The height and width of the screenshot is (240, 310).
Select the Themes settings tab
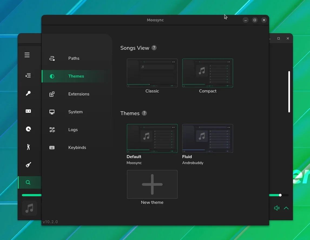tap(77, 76)
